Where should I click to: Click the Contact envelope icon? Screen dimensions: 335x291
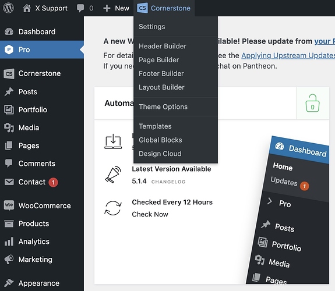pos(9,182)
